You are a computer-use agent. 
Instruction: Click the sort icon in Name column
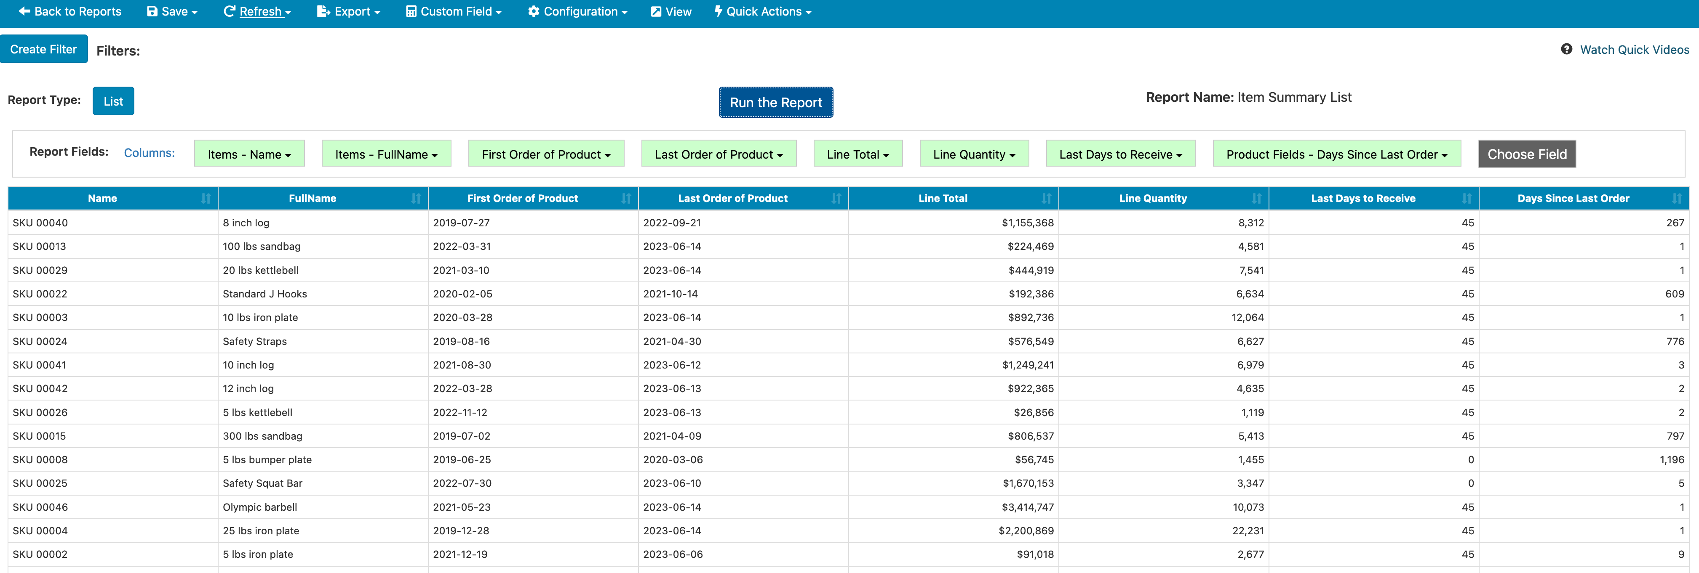coord(206,198)
